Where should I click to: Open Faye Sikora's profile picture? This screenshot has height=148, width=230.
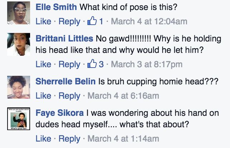(18, 119)
